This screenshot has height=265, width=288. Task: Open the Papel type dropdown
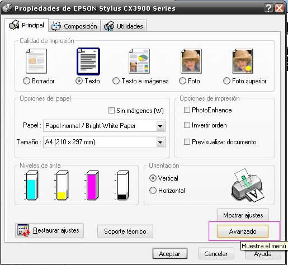(x=104, y=126)
